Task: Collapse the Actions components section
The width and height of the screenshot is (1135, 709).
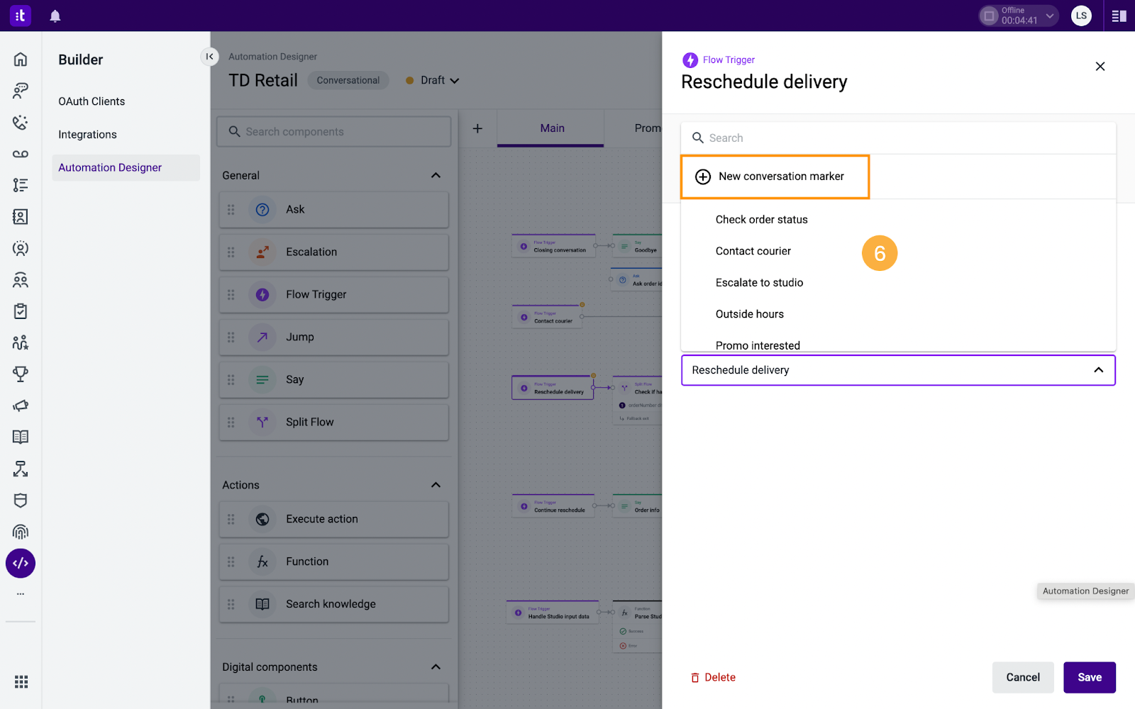Action: (x=436, y=485)
